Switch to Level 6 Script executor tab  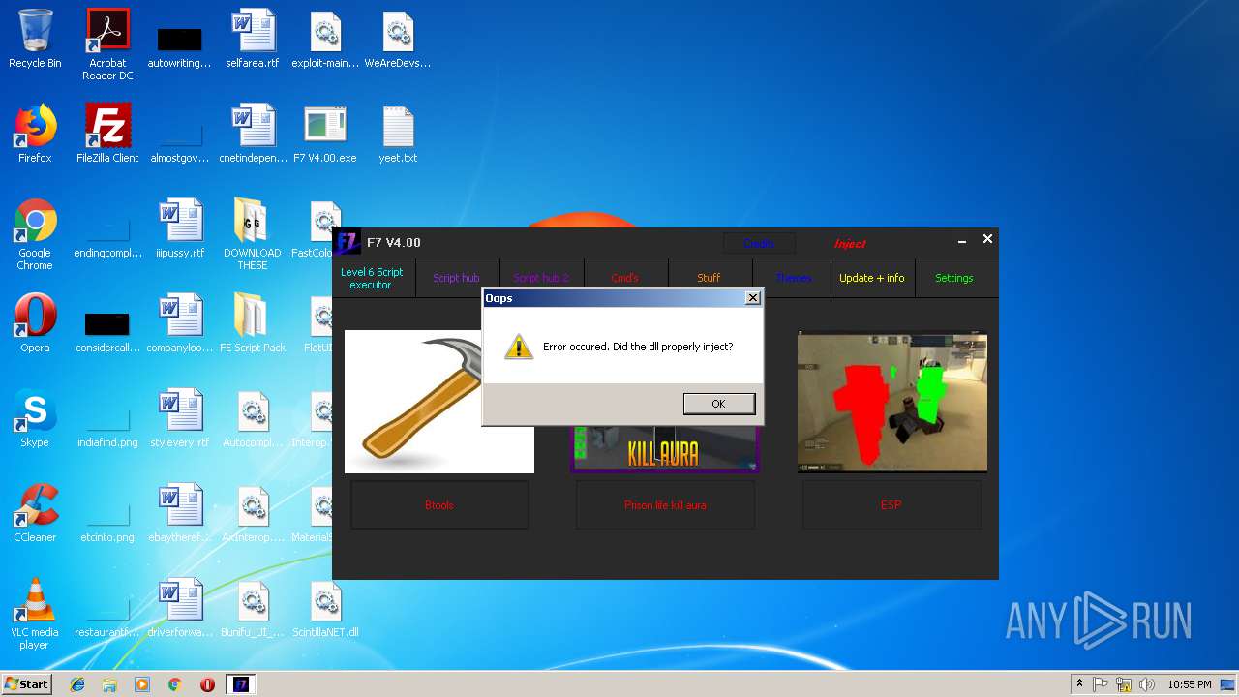coord(372,278)
